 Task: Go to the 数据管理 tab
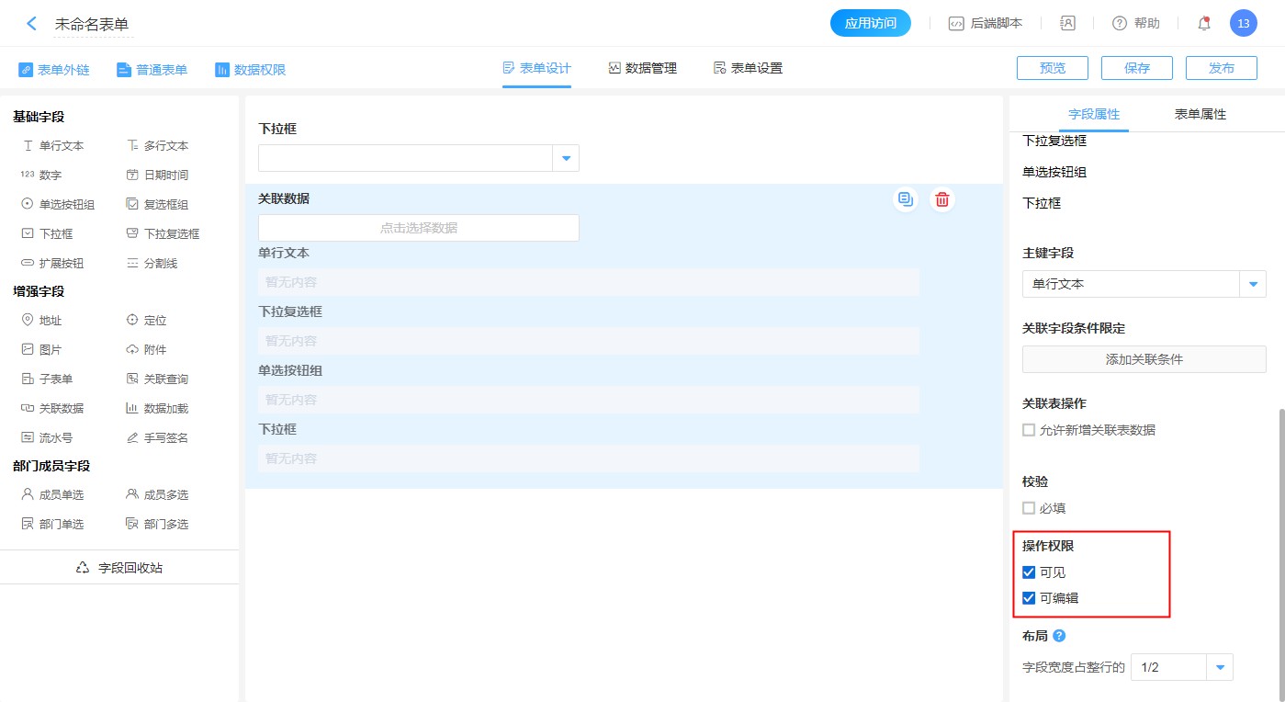(642, 68)
